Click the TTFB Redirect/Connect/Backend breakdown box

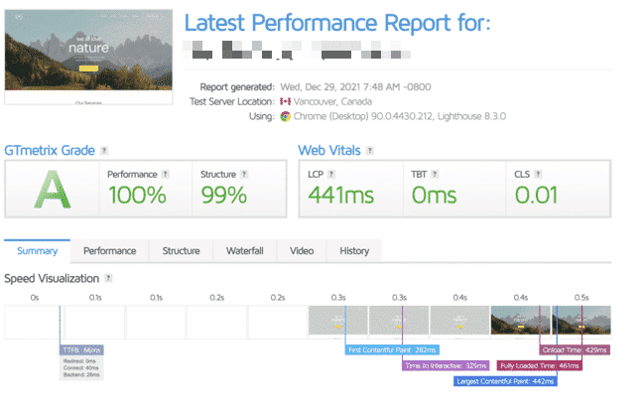coord(81,368)
